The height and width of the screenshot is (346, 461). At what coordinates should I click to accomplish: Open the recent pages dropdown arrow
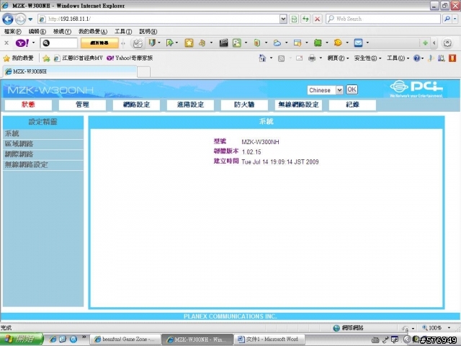[30, 19]
